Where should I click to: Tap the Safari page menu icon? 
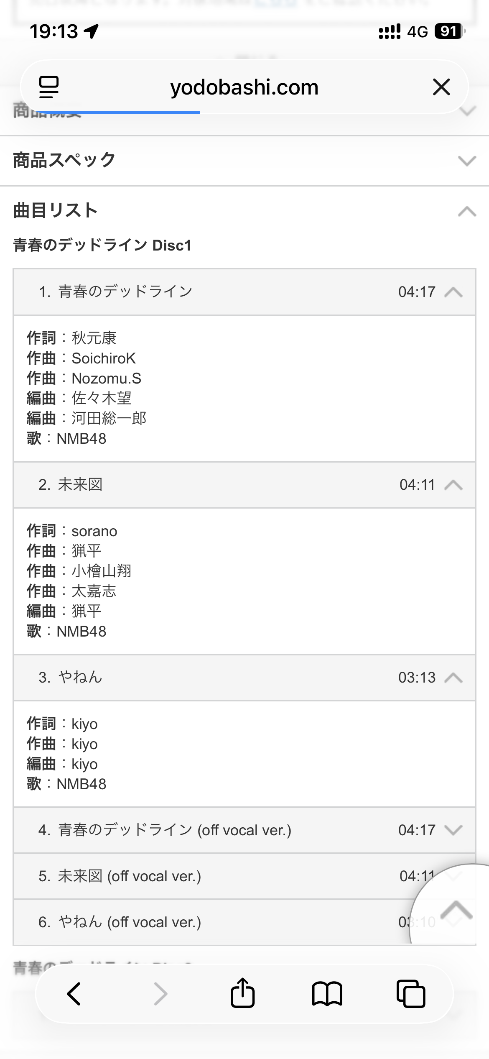pos(49,87)
